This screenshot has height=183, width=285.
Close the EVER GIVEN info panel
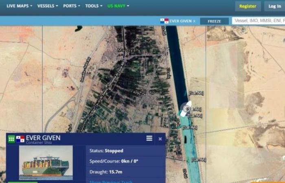tap(160, 139)
